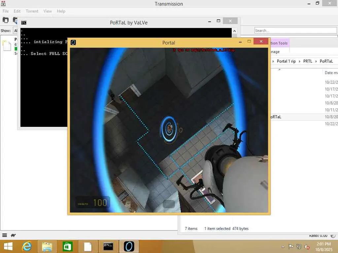Open the taskbar clock showing 2:01 PM
The height and width of the screenshot is (253, 338).
324,246
